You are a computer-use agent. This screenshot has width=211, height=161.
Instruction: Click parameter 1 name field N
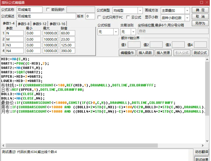pyautogui.click(x=15, y=33)
